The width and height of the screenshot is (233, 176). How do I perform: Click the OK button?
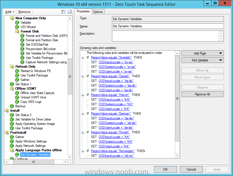tap(165, 169)
